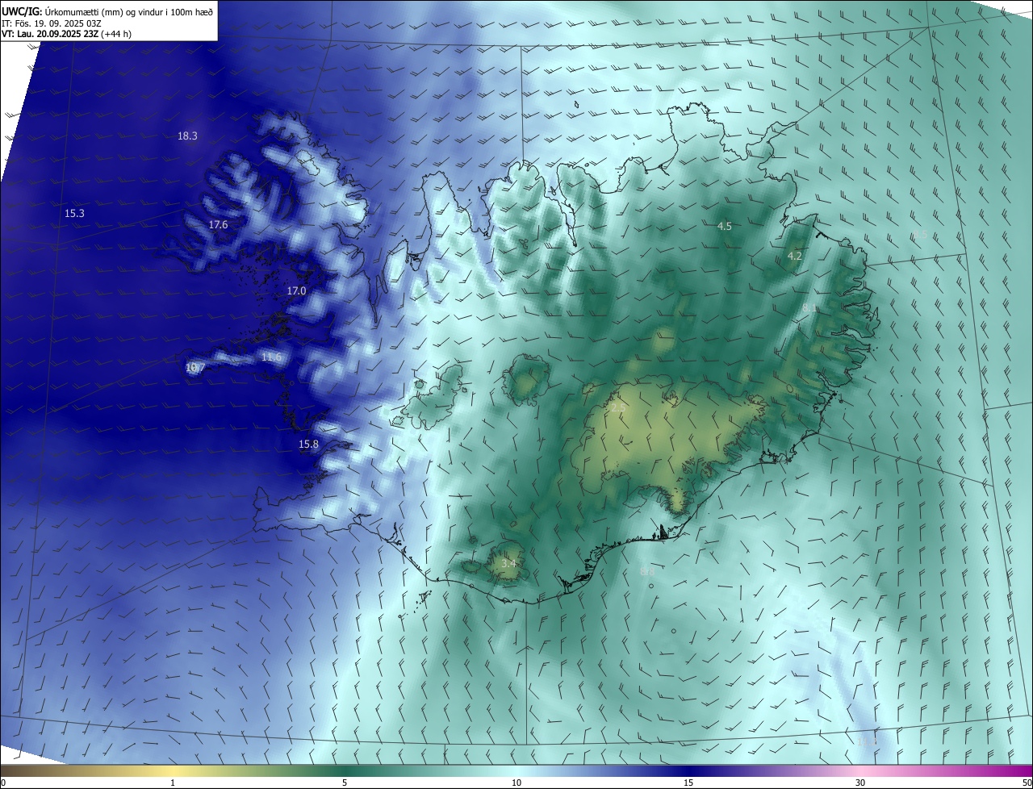Click the 2.5 value label on the glacier
Screen dimensions: 1033x789
pyautogui.click(x=617, y=409)
